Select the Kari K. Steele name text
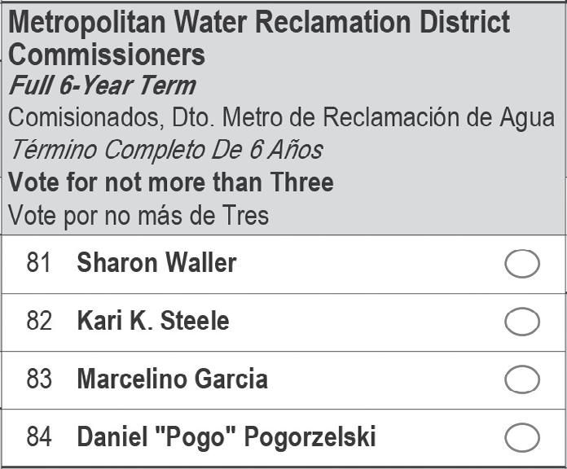 click(153, 321)
